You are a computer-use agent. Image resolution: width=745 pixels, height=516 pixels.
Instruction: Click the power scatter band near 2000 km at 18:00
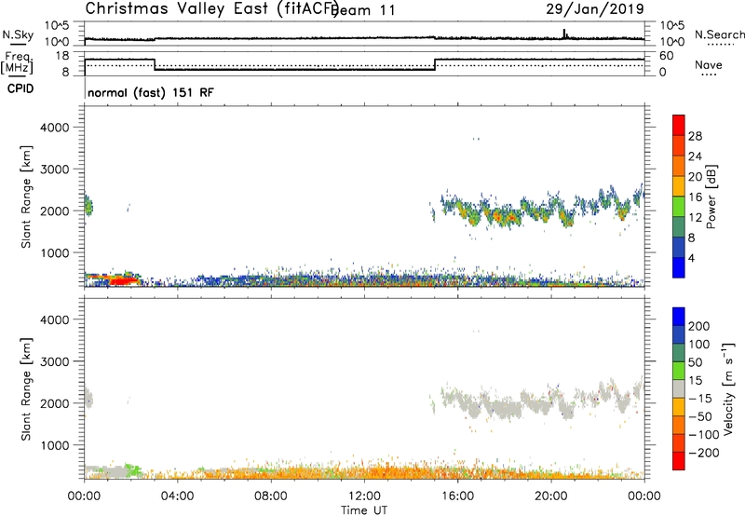pyautogui.click(x=505, y=217)
